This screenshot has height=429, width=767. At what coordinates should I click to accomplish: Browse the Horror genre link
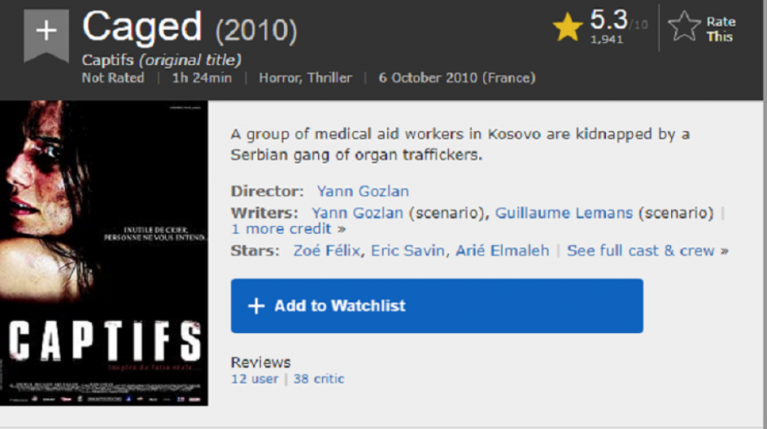279,78
